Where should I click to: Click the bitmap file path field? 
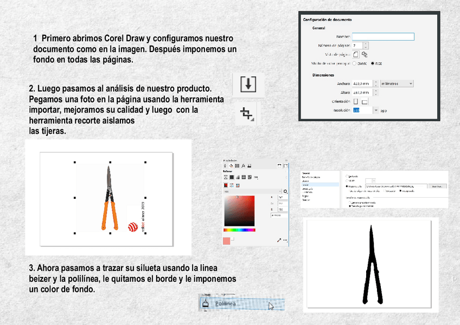pyautogui.click(x=396, y=186)
